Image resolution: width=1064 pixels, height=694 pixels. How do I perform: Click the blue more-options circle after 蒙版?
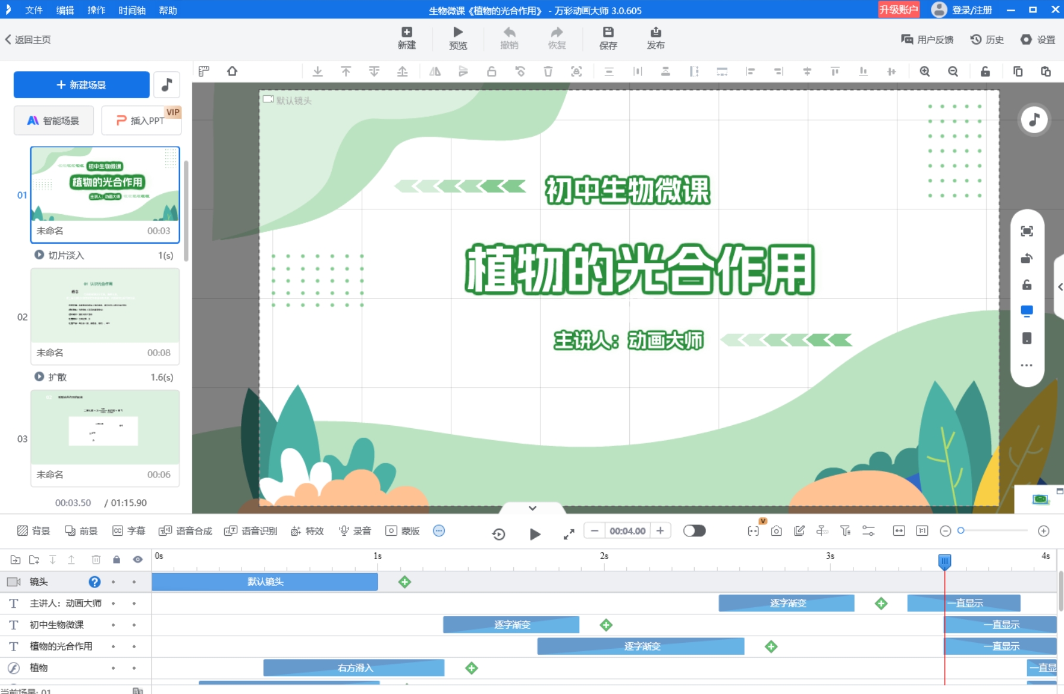click(x=439, y=530)
